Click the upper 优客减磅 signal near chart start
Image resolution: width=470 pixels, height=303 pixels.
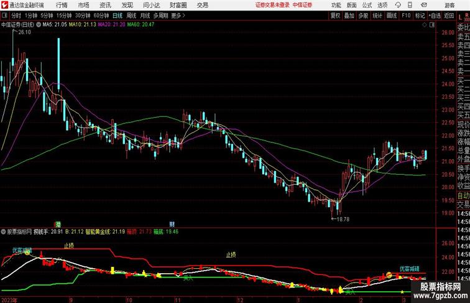coord(22,250)
